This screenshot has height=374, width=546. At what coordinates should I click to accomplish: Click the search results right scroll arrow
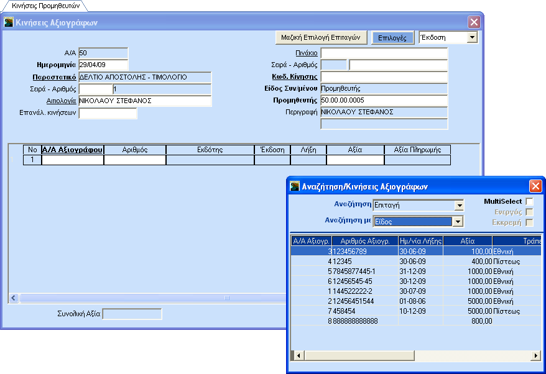click(536, 355)
